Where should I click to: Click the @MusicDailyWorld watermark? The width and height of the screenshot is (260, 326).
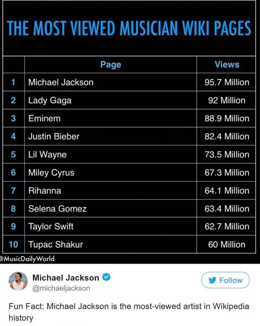(27, 259)
